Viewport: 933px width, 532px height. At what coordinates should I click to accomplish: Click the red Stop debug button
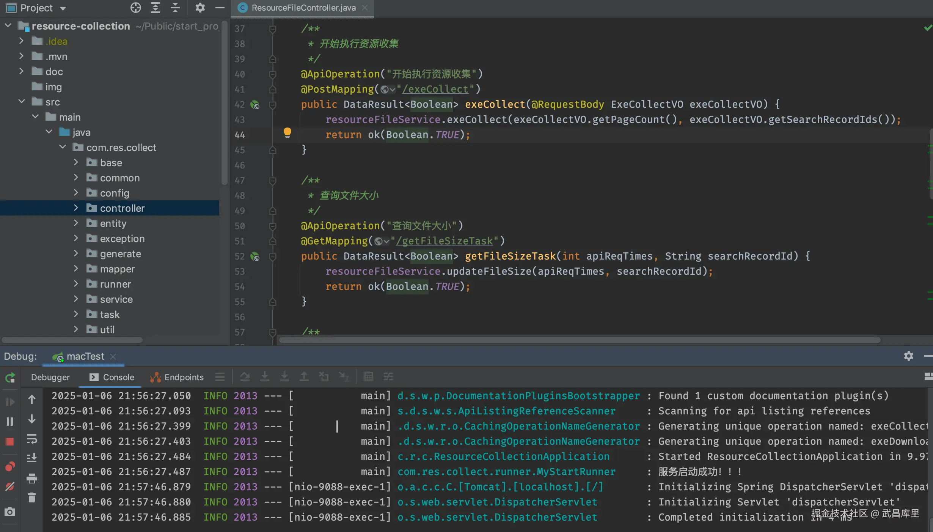[10, 441]
